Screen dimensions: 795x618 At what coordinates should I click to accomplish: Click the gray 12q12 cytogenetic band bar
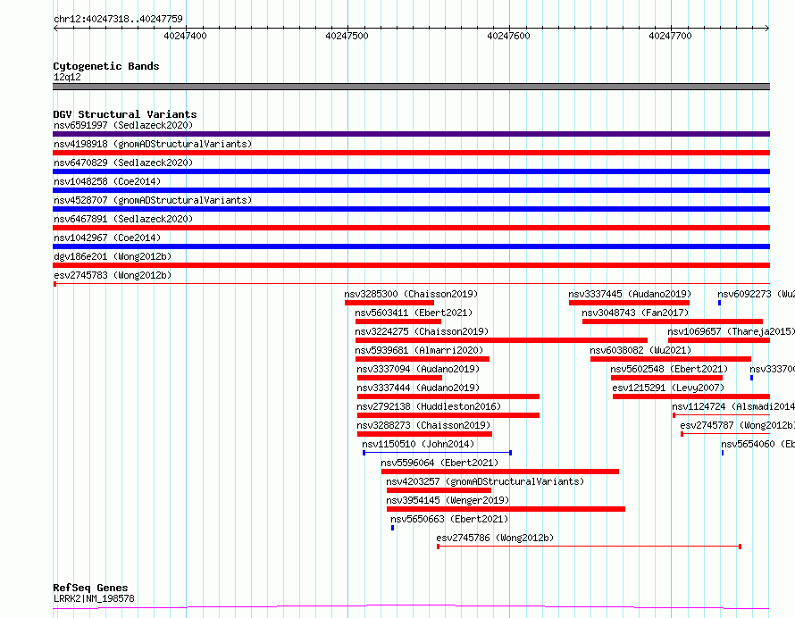point(411,87)
